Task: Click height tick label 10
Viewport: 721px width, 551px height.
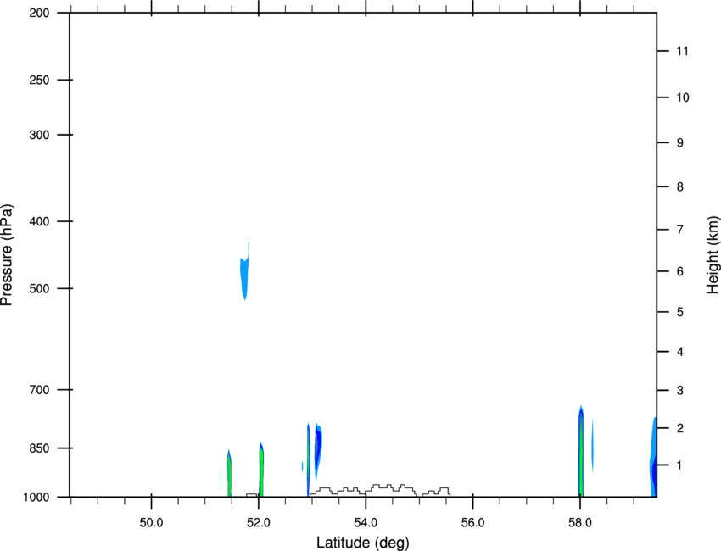Action: 682,97
